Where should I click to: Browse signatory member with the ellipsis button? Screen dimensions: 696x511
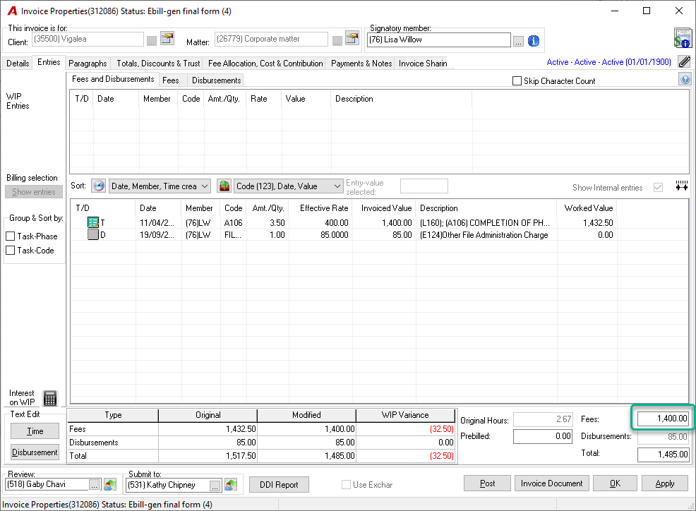[518, 41]
